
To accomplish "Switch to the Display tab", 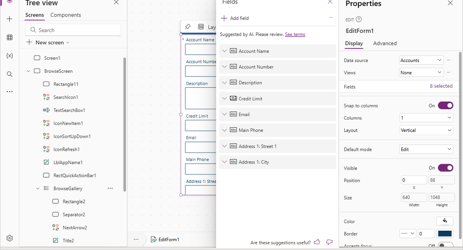I will point(354,43).
